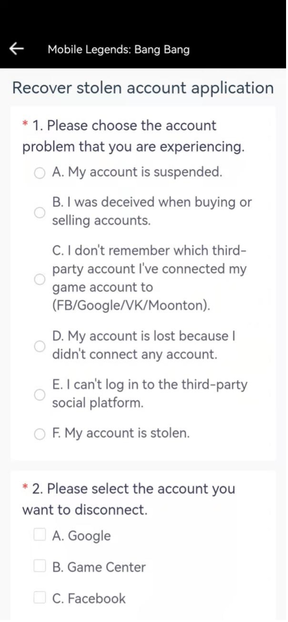Tap the back arrow icon
The width and height of the screenshot is (288, 622).
[17, 49]
